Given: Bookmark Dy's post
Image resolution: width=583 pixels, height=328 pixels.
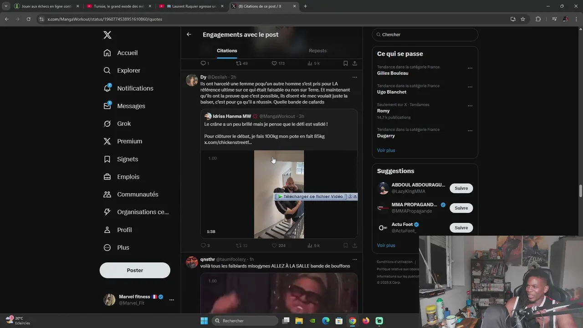Looking at the screenshot, I should click(345, 246).
